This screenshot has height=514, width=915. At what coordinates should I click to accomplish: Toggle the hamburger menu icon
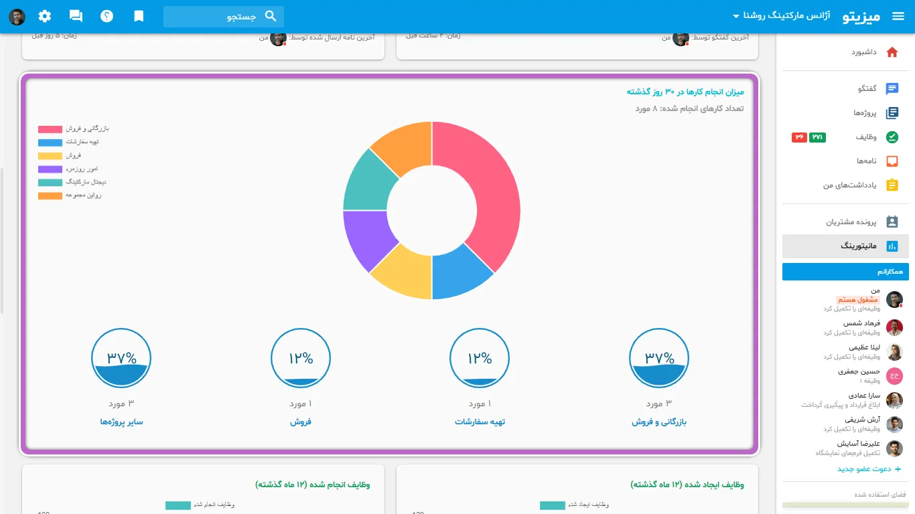pos(898,16)
